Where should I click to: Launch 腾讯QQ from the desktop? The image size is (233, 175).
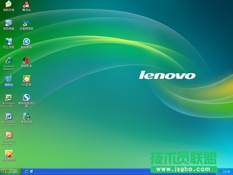26,4
